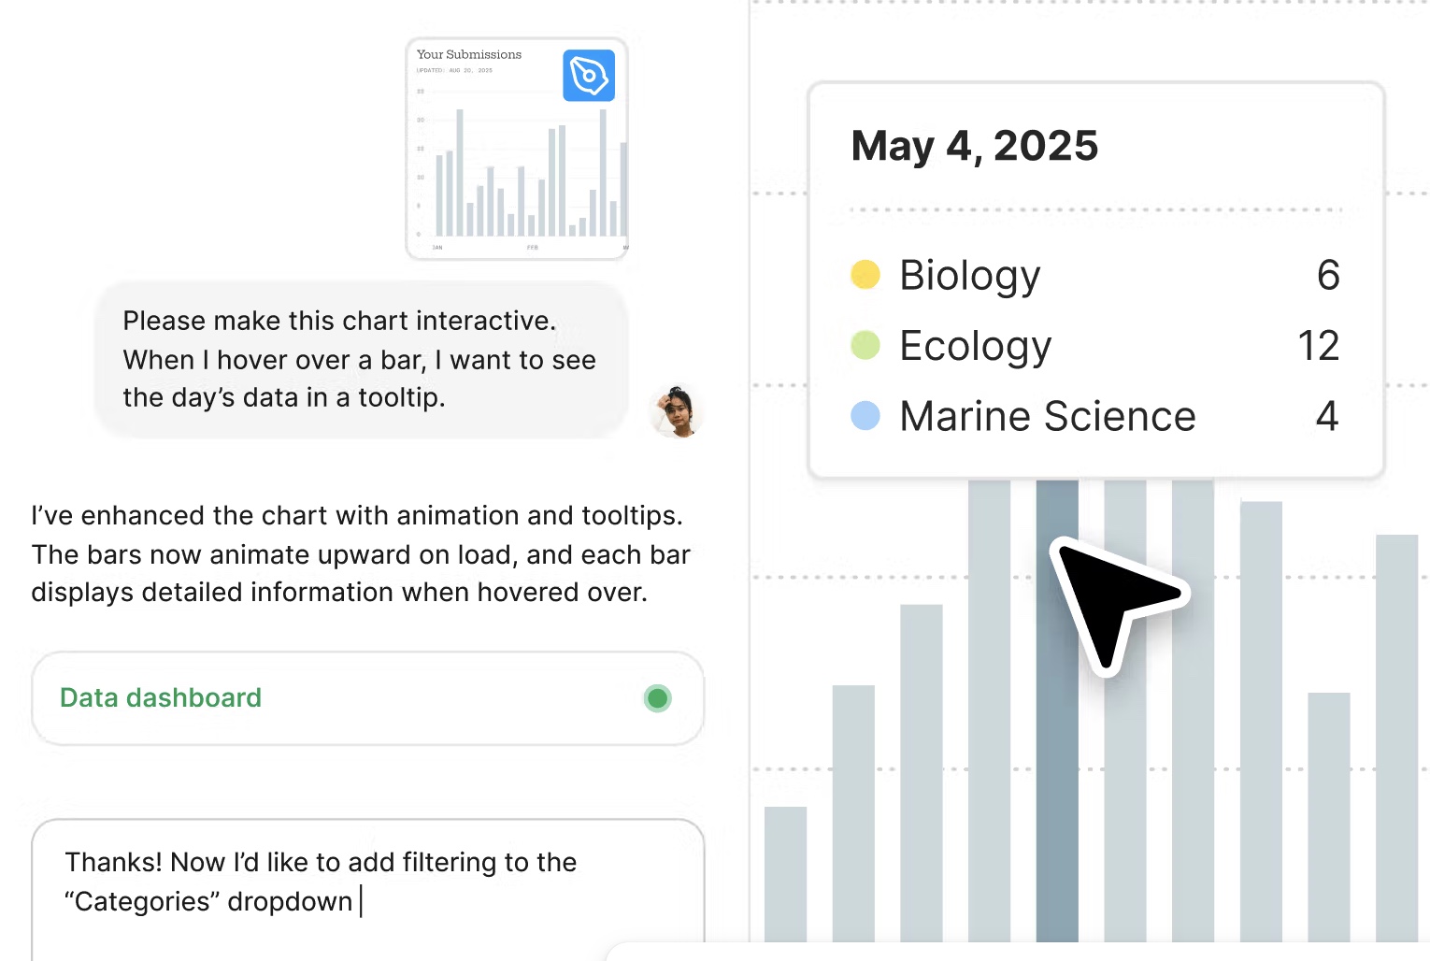Open the Data dashboard artifact card
The image size is (1430, 961).
[367, 698]
